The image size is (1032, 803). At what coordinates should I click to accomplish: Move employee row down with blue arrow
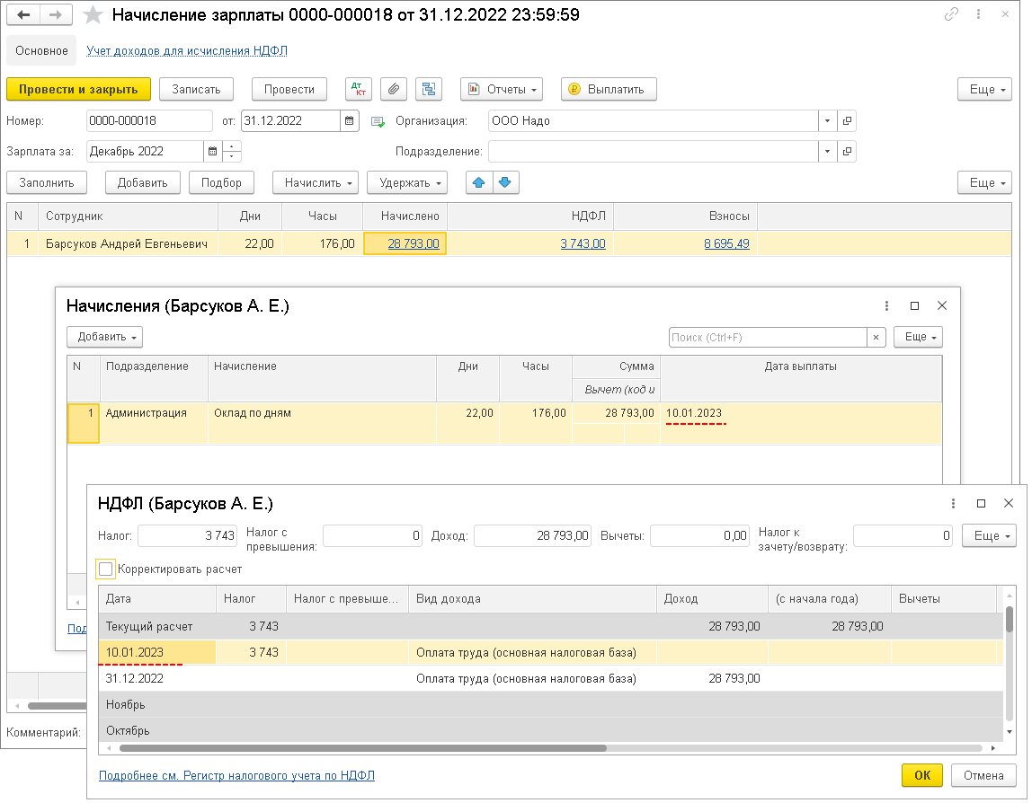click(505, 183)
